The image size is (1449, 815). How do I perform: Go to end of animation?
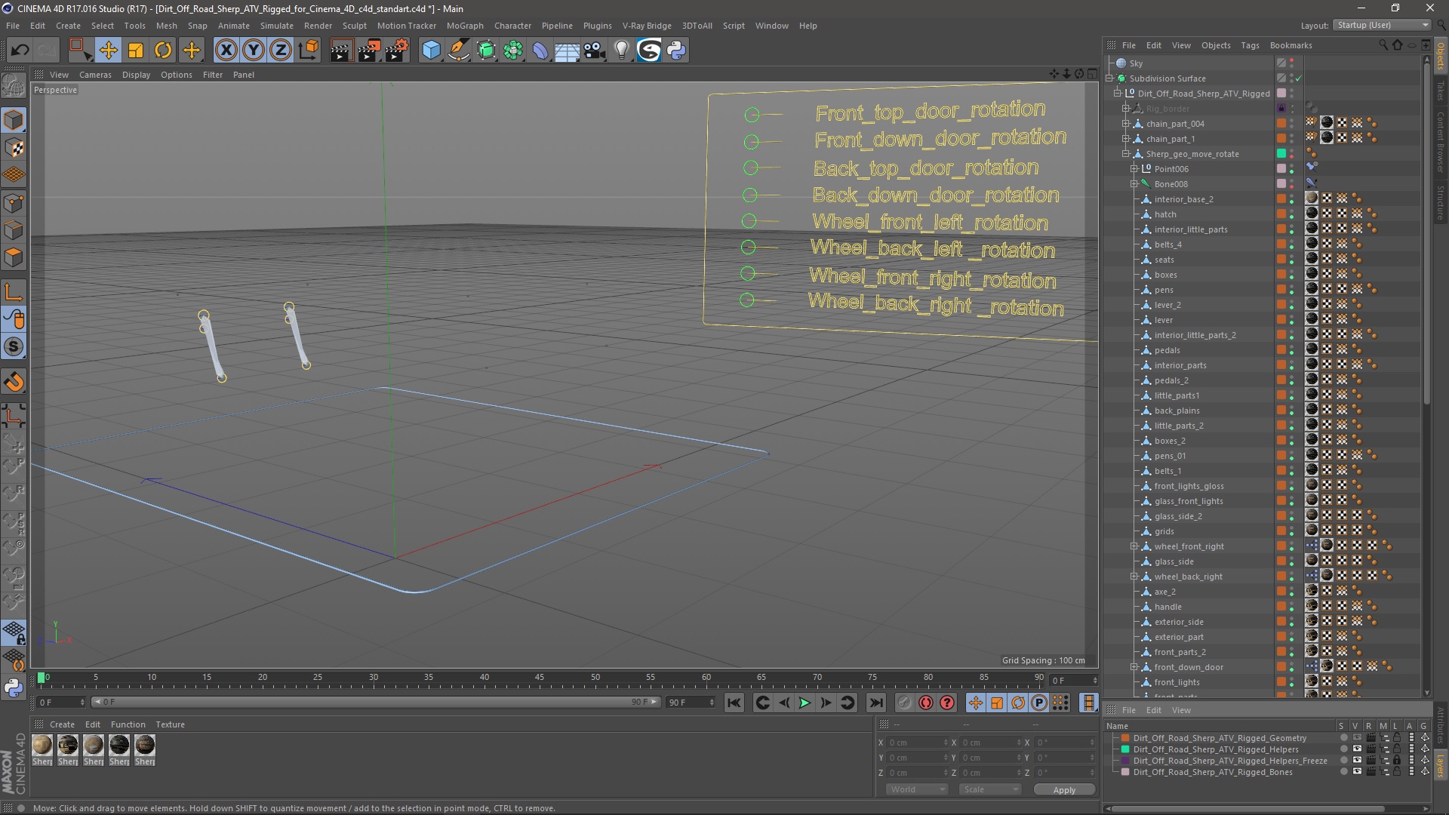875,703
